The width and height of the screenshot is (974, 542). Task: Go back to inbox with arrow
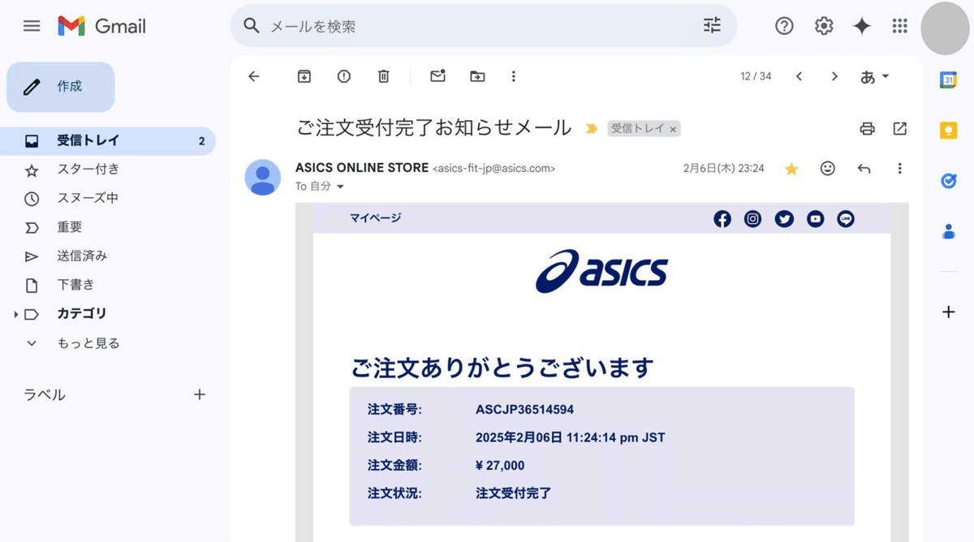[x=254, y=76]
